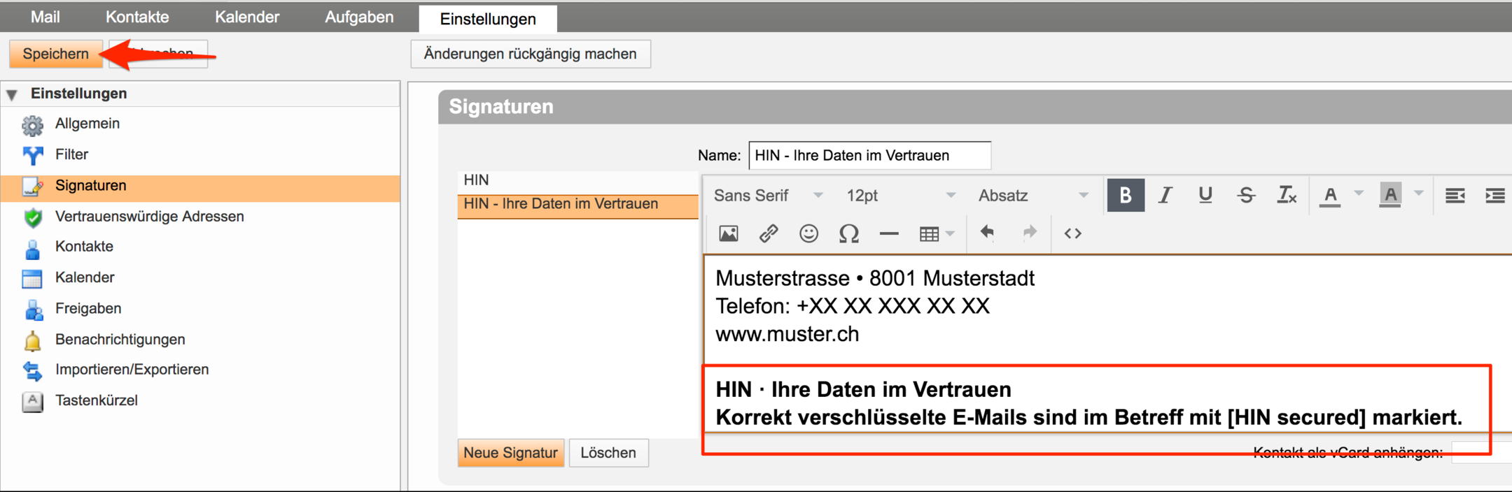Decrease indent (outdent) in the signature text

pos(1455,195)
